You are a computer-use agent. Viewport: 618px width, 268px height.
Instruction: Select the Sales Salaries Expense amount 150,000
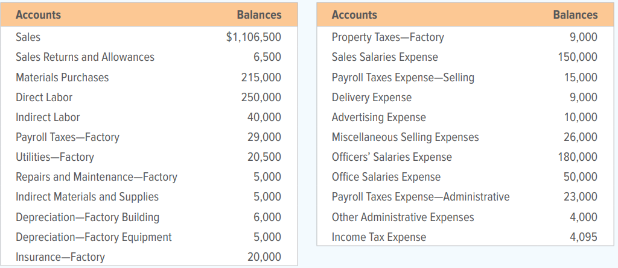click(x=578, y=57)
